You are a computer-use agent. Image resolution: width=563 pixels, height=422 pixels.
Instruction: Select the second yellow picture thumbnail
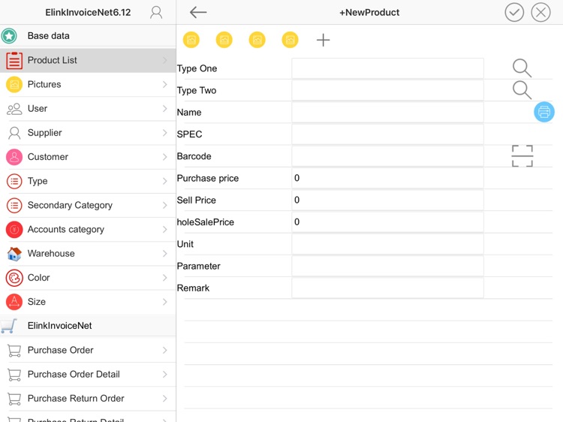224,40
